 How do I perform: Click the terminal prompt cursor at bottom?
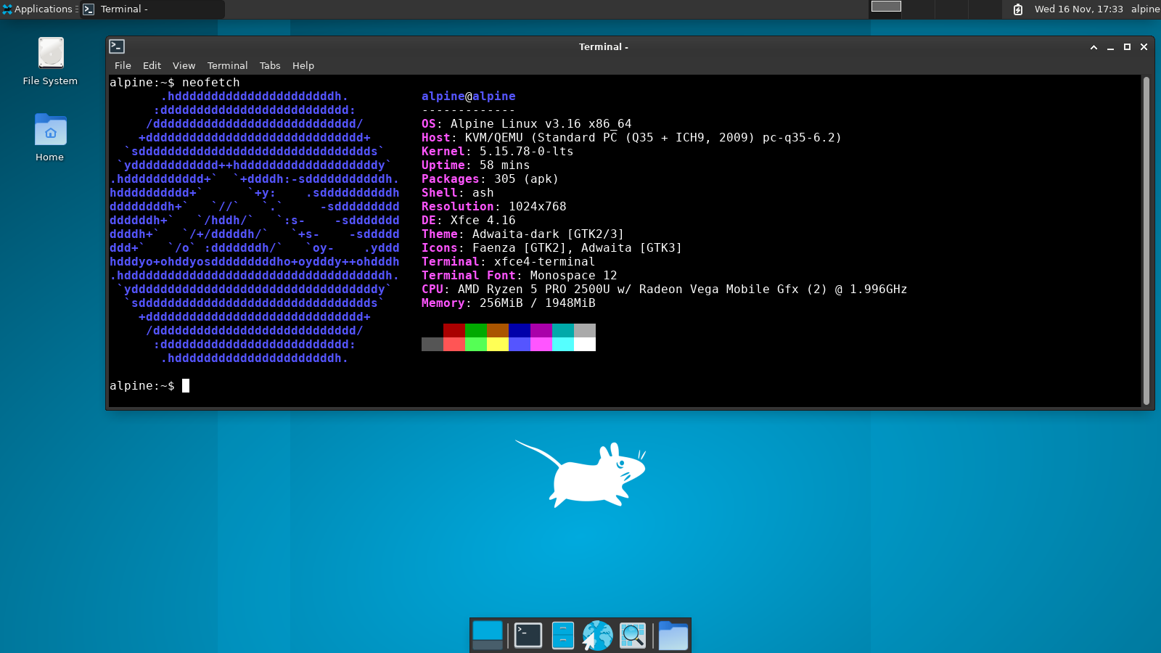[186, 386]
